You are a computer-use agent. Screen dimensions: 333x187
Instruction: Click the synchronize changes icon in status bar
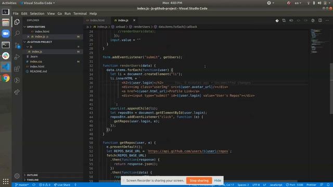pyautogui.click(x=34, y=185)
